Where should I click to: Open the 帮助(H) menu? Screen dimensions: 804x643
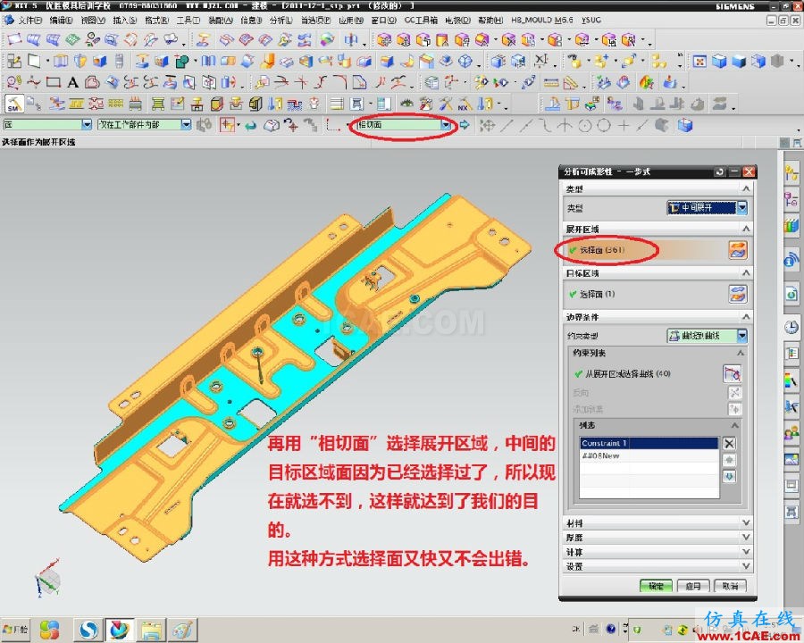(x=490, y=20)
